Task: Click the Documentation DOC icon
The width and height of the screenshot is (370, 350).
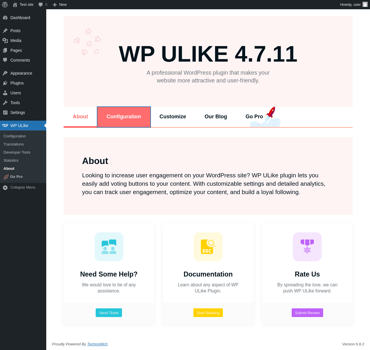Action: click(208, 247)
